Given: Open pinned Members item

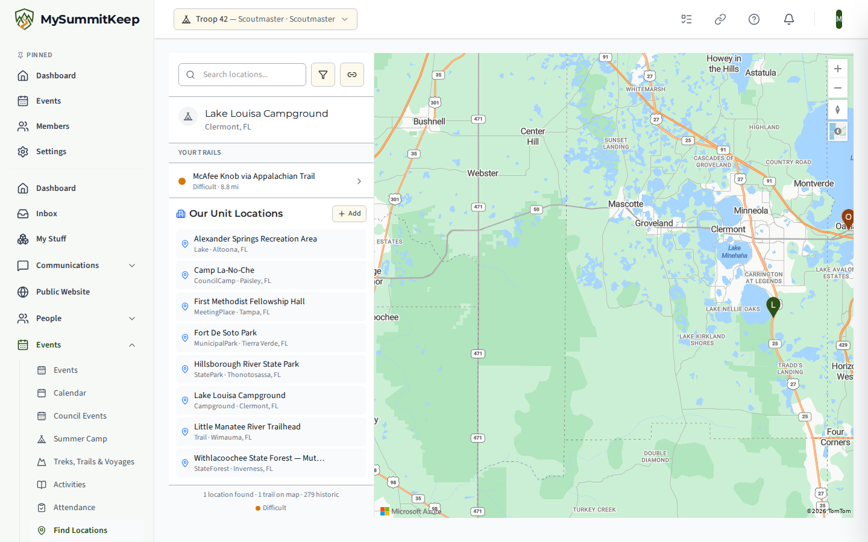Looking at the screenshot, I should (77, 126).
